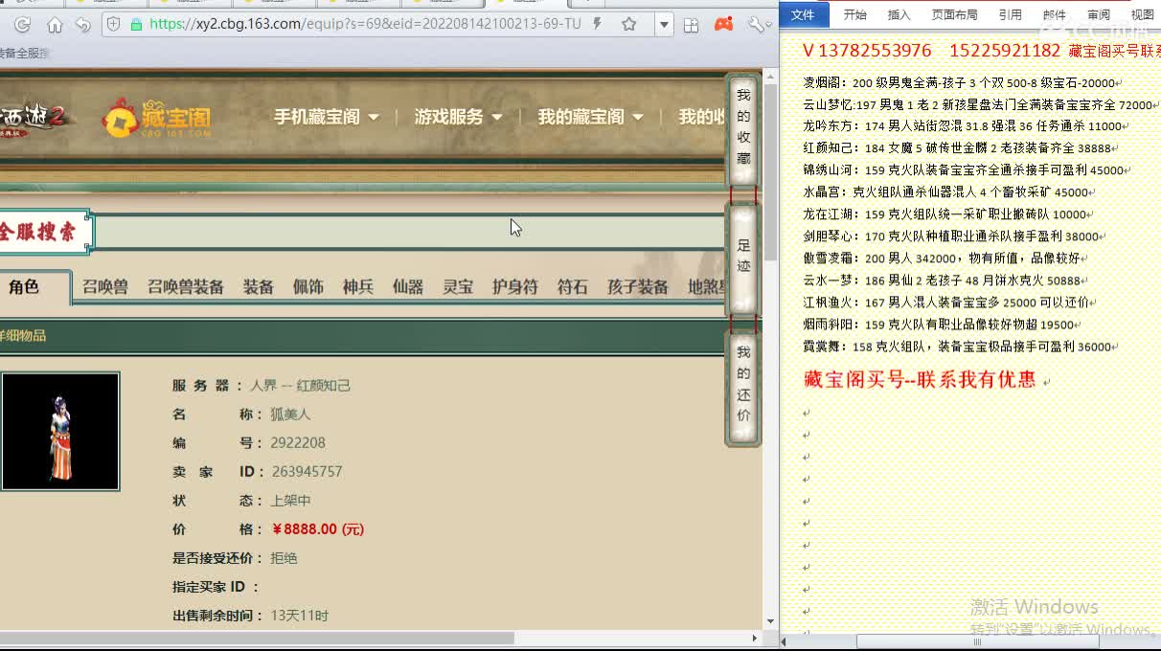Switch to the 召唤兽装备 tab
This screenshot has height=651, width=1161.
click(x=186, y=287)
